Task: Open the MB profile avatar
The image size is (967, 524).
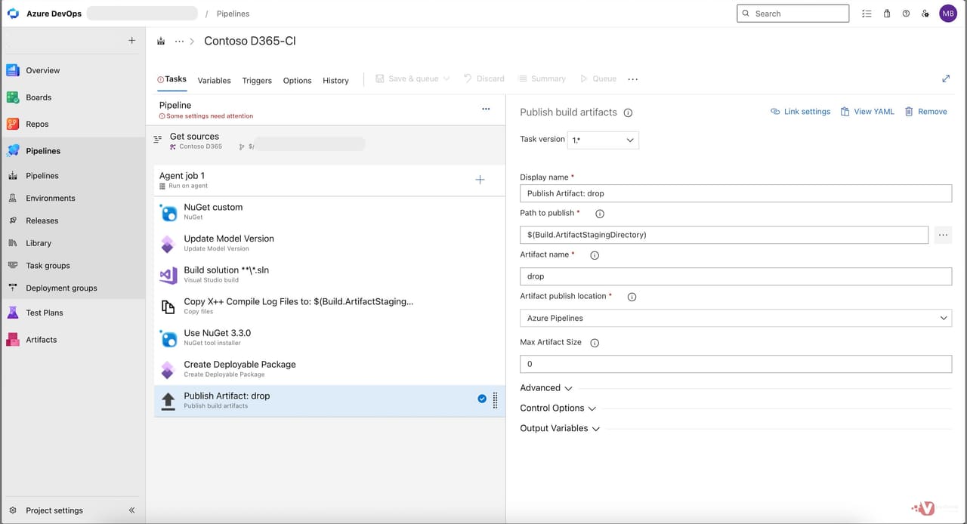Action: (x=948, y=14)
